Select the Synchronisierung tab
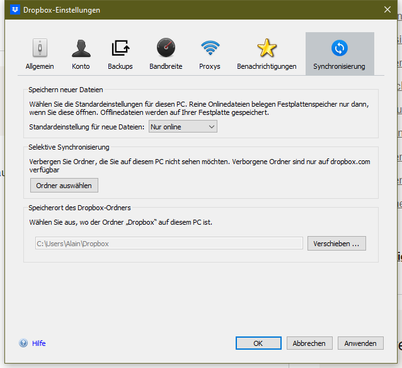This screenshot has width=402, height=368. tap(340, 54)
